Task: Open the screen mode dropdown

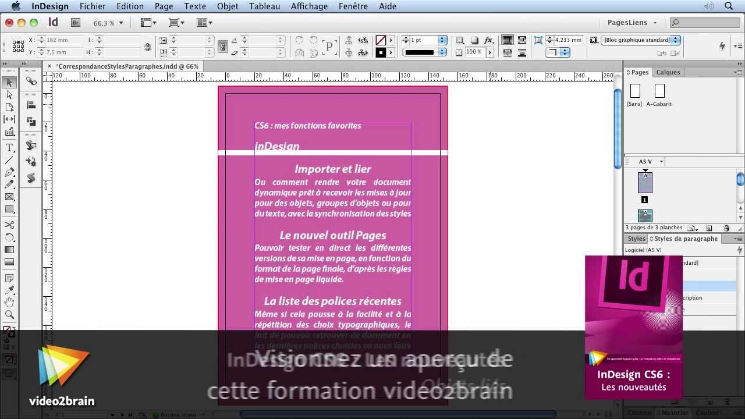Action: [176, 23]
